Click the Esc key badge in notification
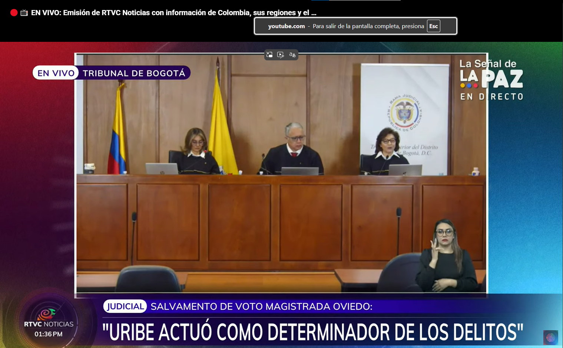Image resolution: width=563 pixels, height=348 pixels. click(433, 26)
